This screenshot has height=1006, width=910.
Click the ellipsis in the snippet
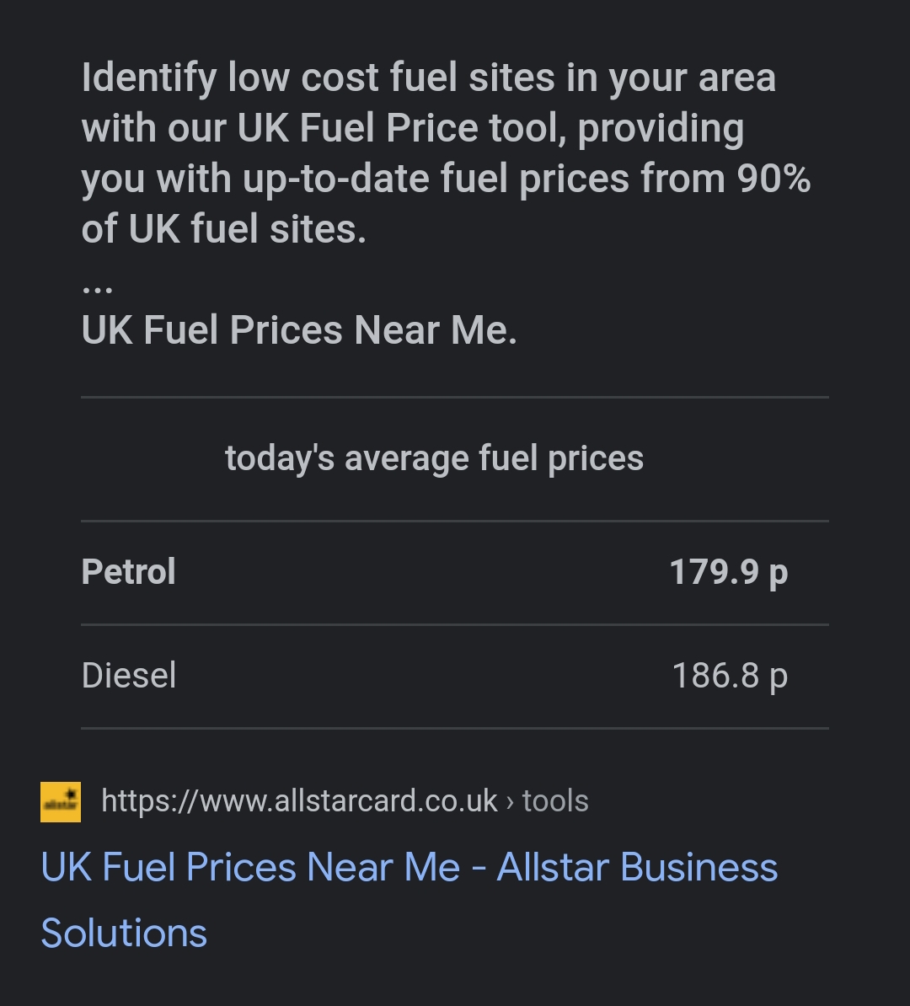pos(98,290)
